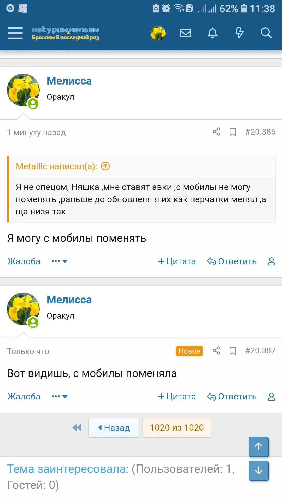Click the page indicator 1020 из 1020
Viewport: 282px width, 501px height.
pos(177,428)
